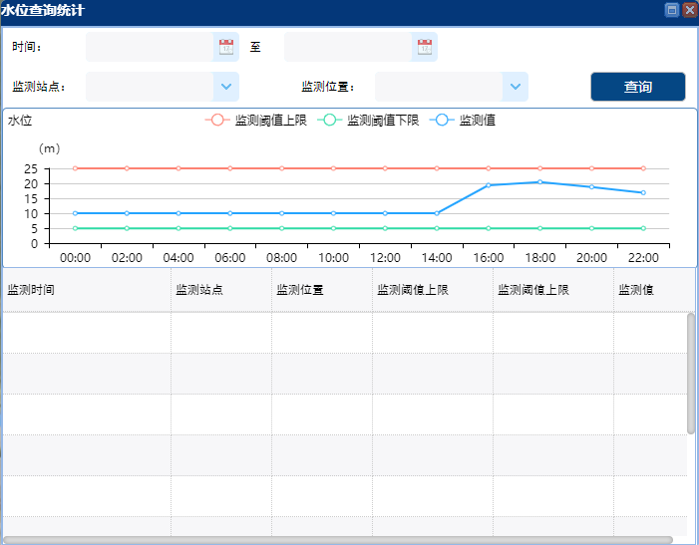Click the vertical scrollbar of the table
This screenshot has width=699, height=545.
click(691, 373)
